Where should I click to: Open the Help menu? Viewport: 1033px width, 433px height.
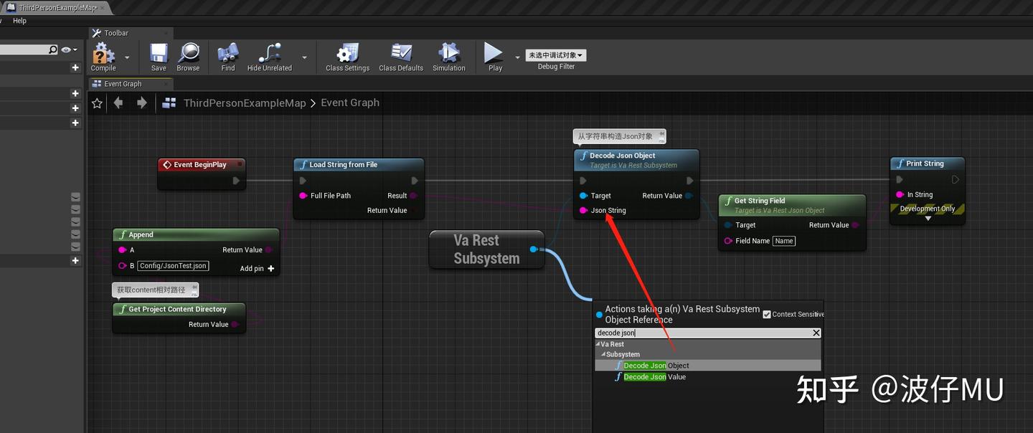[19, 20]
